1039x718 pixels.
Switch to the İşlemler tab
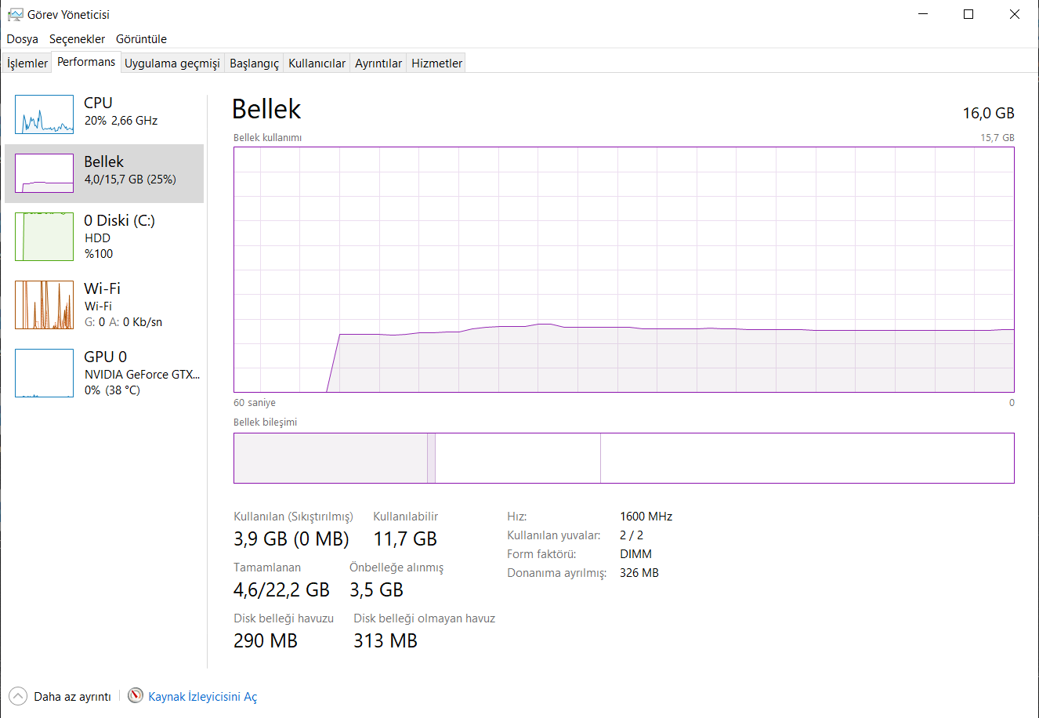click(27, 63)
